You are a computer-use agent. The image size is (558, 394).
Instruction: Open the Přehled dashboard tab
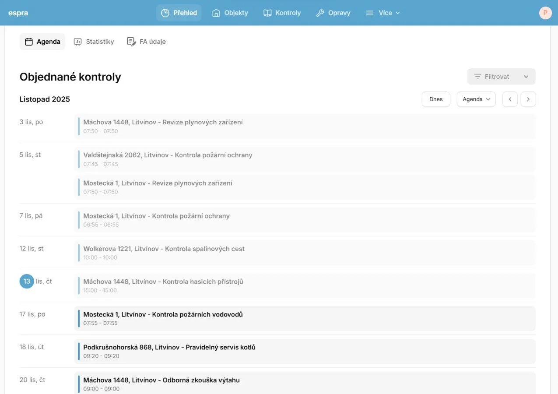point(179,13)
